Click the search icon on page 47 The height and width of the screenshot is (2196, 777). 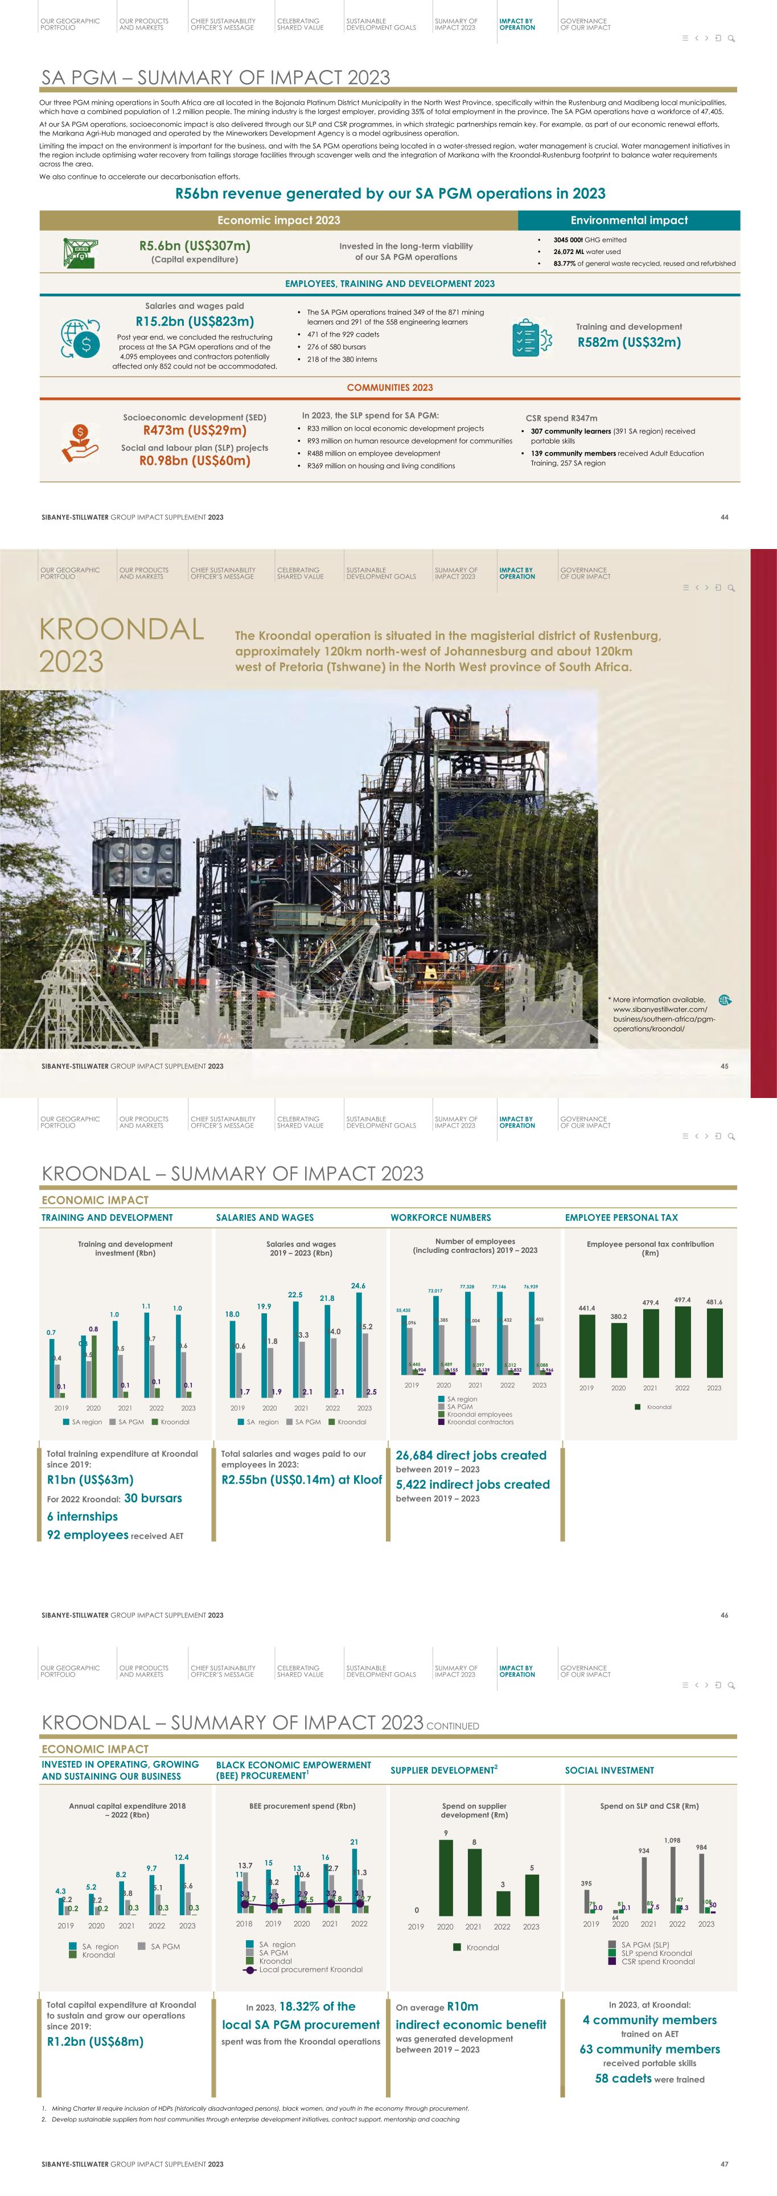point(731,1685)
